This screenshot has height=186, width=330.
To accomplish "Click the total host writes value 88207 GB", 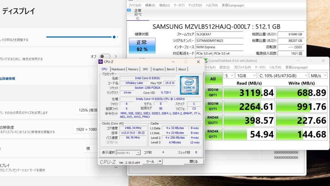I will point(291,40).
